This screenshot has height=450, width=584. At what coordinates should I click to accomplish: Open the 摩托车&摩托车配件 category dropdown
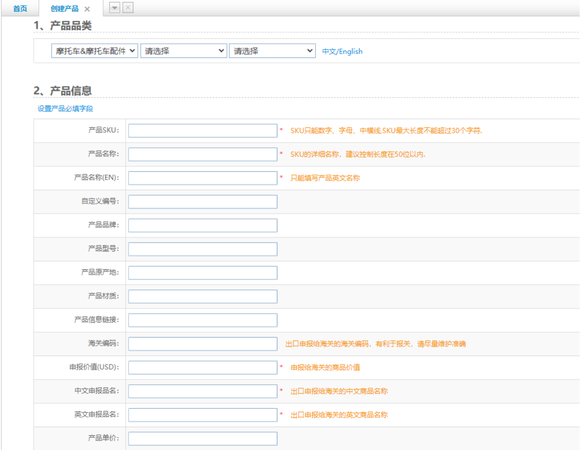pyautogui.click(x=94, y=51)
